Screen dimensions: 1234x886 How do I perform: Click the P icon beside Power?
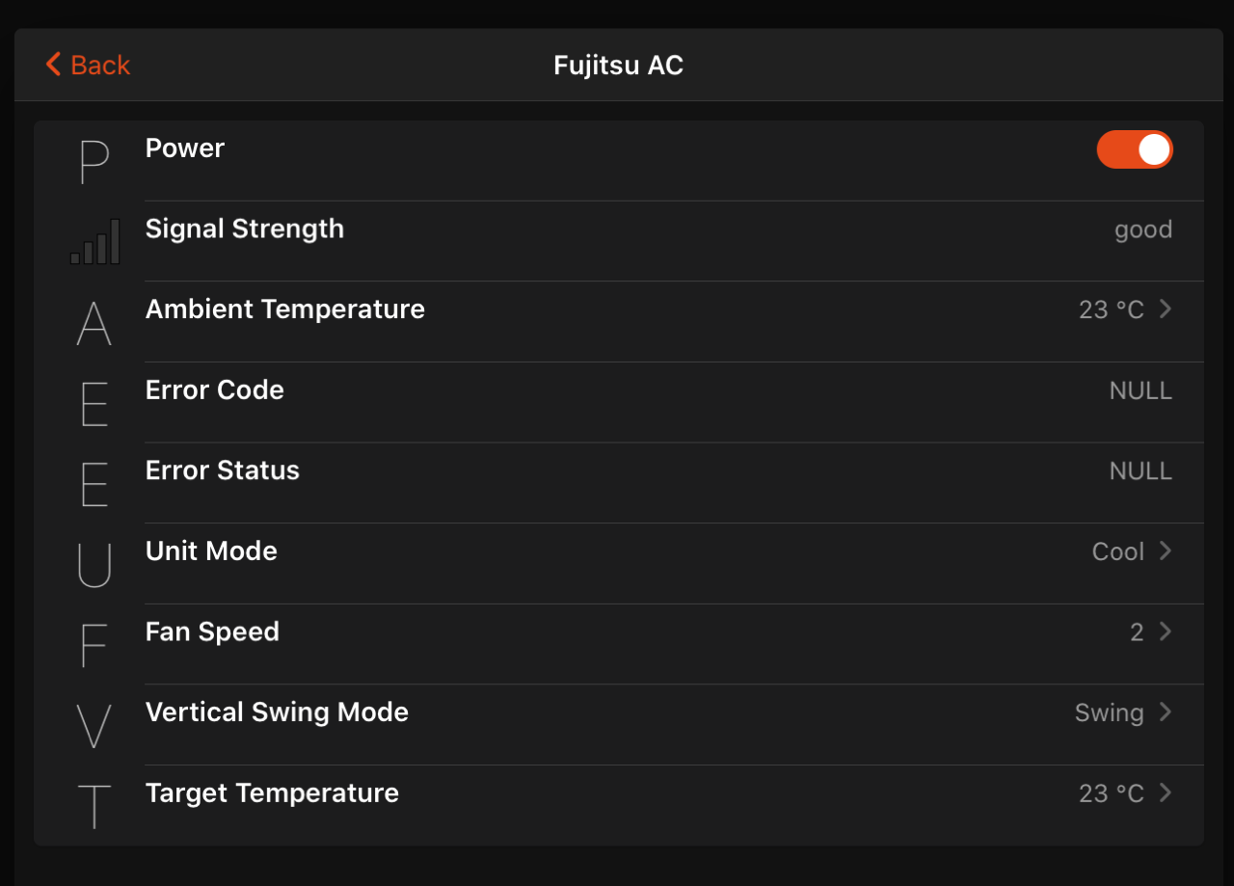[94, 163]
